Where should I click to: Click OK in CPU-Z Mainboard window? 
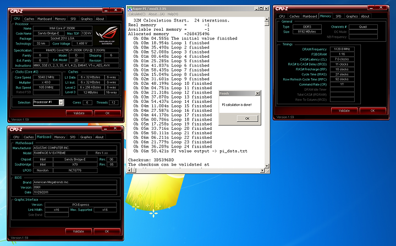pyautogui.click(x=107, y=231)
